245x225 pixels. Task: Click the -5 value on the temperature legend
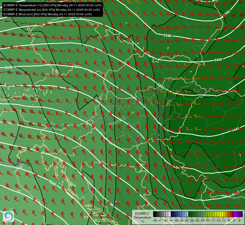click(x=234, y=220)
